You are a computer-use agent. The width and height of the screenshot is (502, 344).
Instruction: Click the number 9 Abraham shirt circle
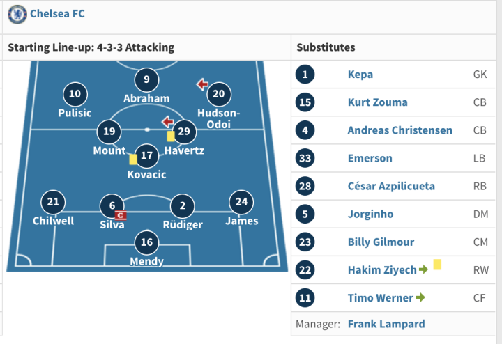pos(146,79)
